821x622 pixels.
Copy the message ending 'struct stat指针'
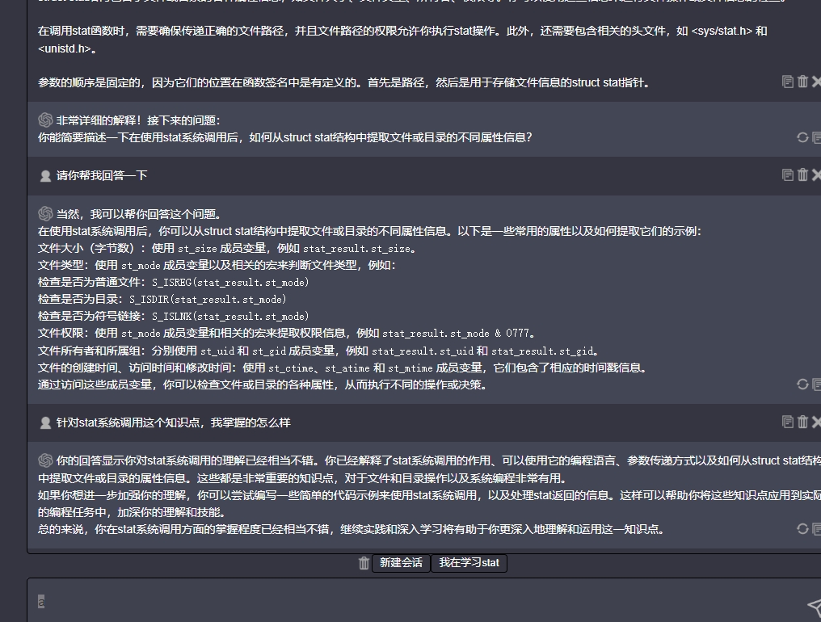coord(788,82)
